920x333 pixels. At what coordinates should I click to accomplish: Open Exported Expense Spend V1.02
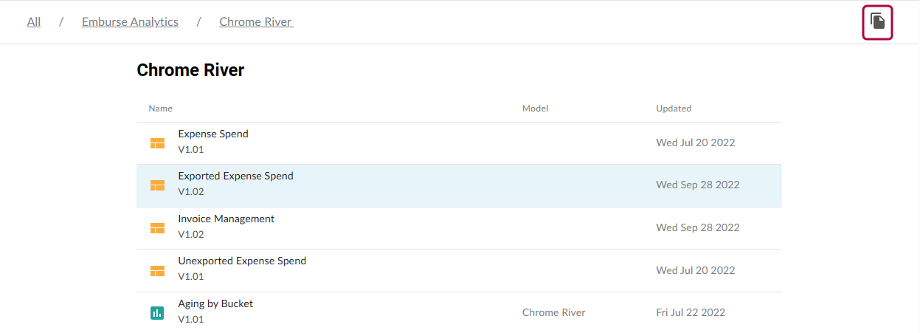[235, 176]
